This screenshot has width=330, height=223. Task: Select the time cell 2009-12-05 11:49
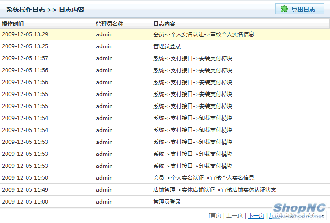coord(25,190)
